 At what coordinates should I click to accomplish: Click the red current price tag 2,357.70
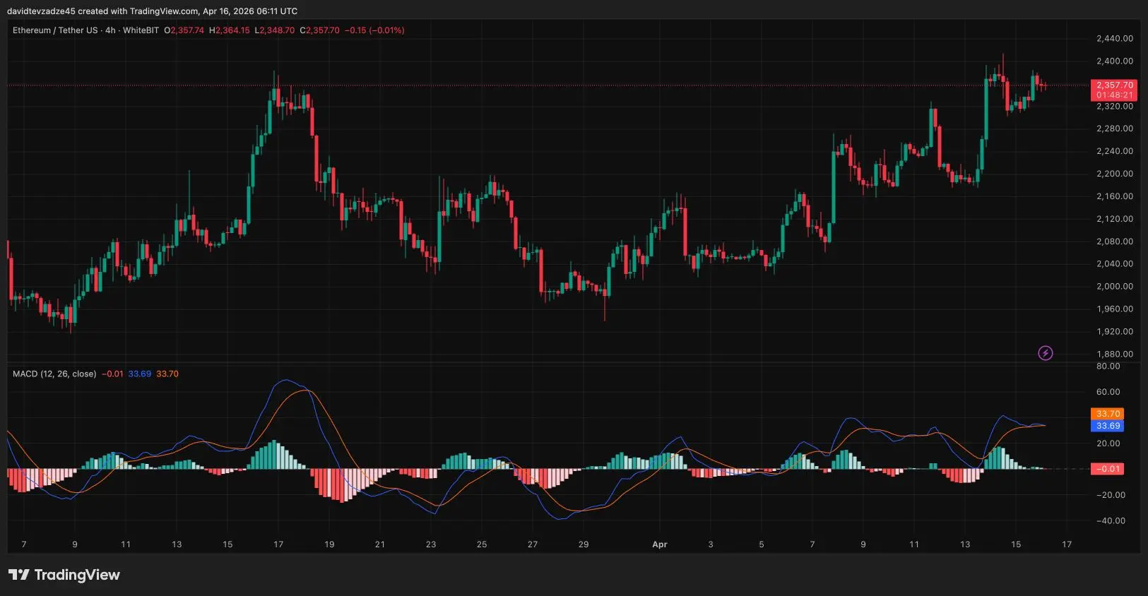point(1115,85)
